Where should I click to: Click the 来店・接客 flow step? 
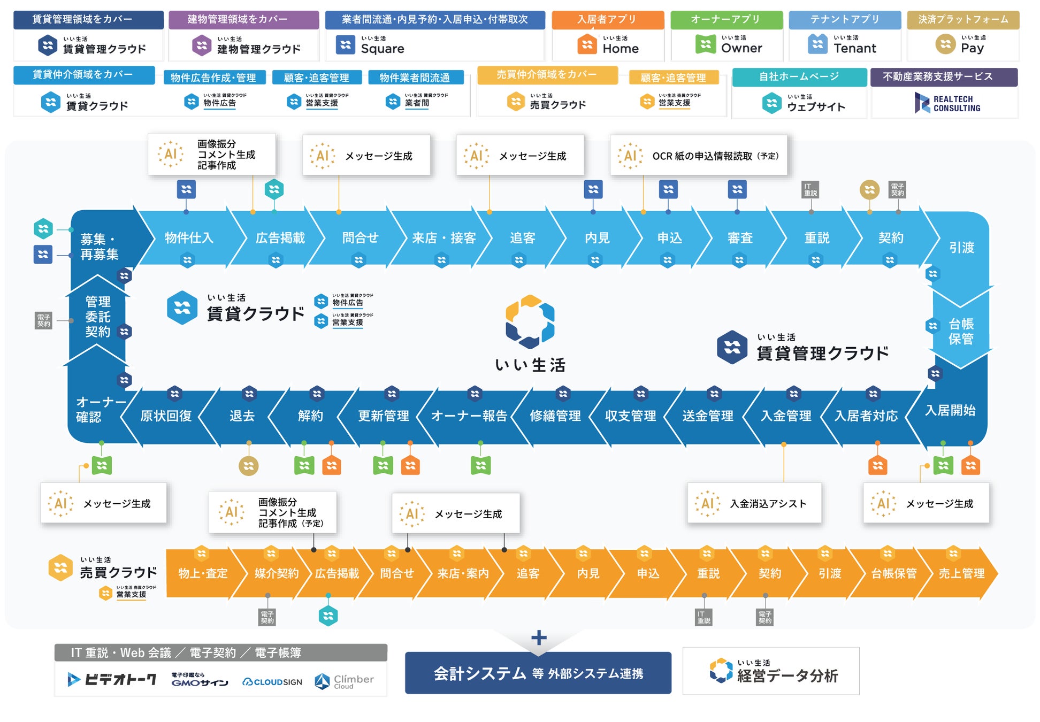click(x=444, y=238)
